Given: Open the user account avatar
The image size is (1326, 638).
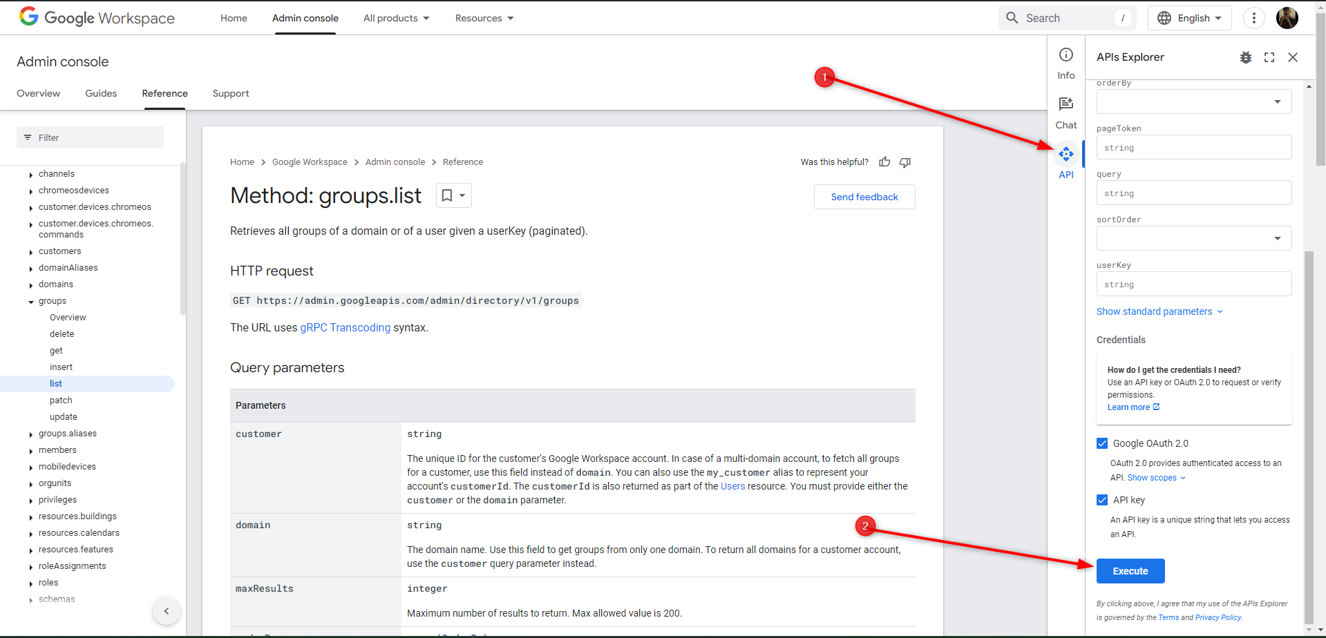Looking at the screenshot, I should click(x=1287, y=18).
